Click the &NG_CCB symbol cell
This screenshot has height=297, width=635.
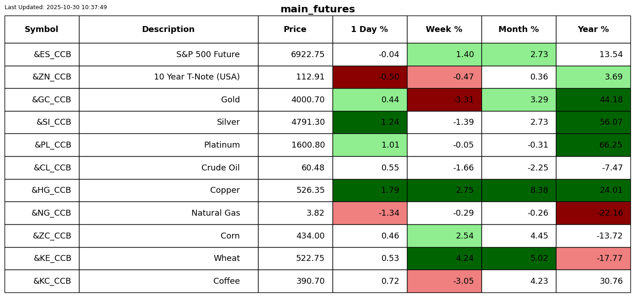click(51, 213)
